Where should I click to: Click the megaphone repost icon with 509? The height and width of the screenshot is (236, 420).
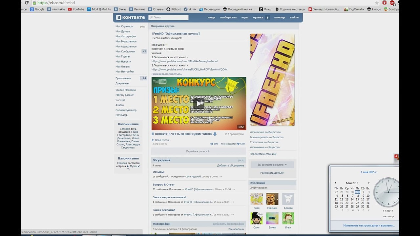tap(212, 144)
